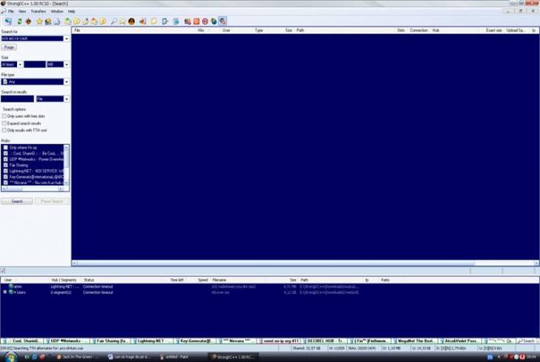540x362 pixels.
Task: Open Favorite Hubs via yellow star icon
Action: 39,22
